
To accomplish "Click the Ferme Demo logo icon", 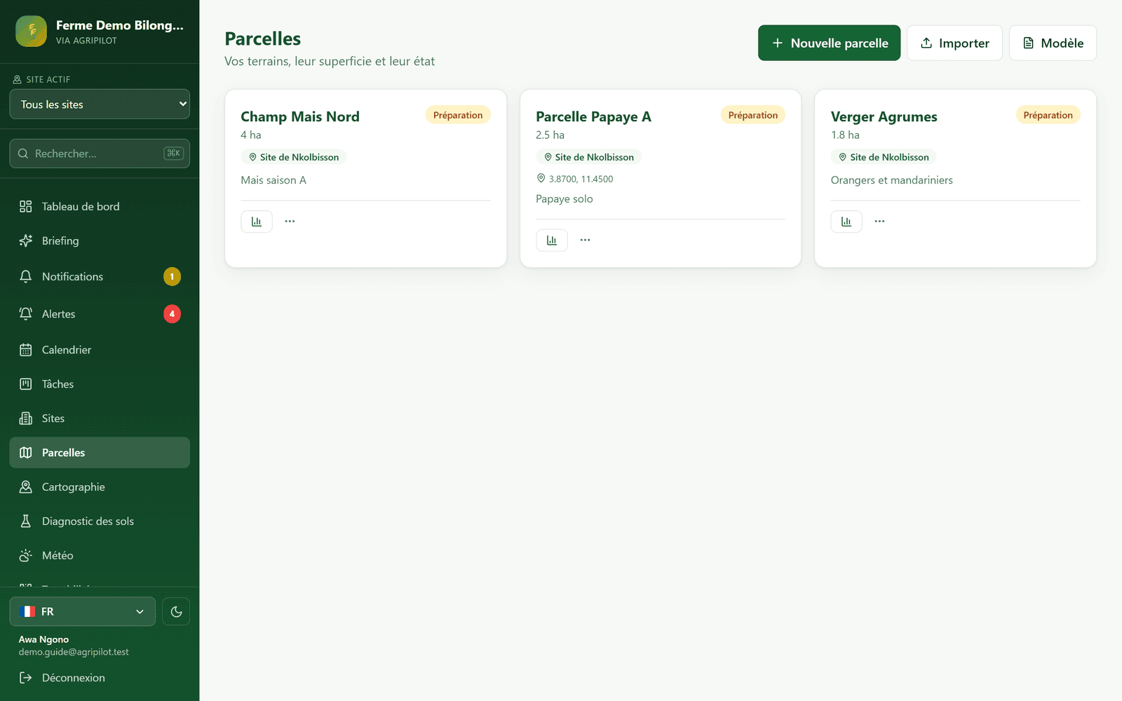I will pos(32,32).
